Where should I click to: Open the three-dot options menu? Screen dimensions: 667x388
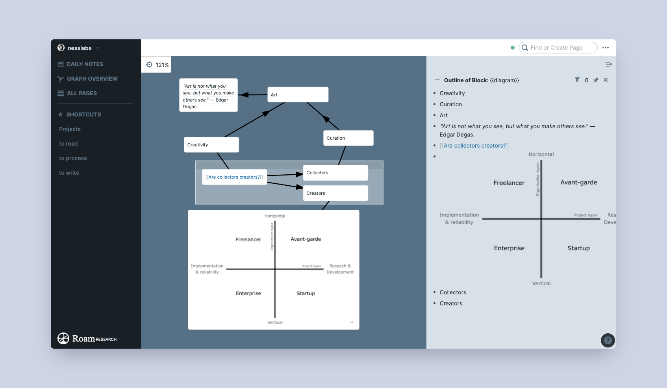606,48
